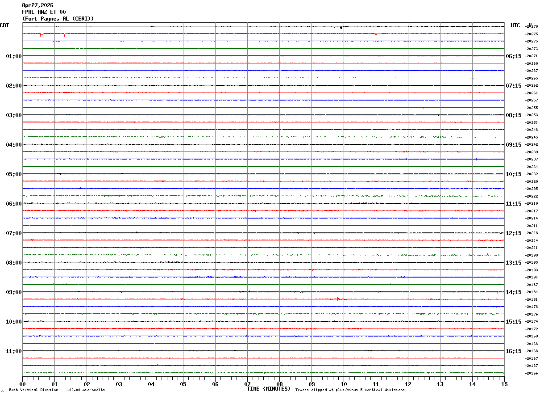This screenshot has width=540, height=396.
Task: Select the CDT hour label '06:00'
Action: click(x=14, y=204)
